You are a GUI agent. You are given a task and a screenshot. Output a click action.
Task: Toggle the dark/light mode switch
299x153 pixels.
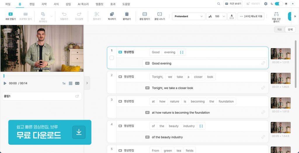(x=279, y=4)
